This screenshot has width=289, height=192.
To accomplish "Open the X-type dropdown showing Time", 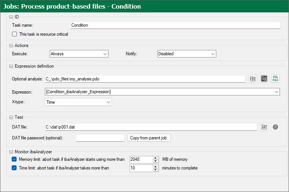I will pyautogui.click(x=78, y=102).
